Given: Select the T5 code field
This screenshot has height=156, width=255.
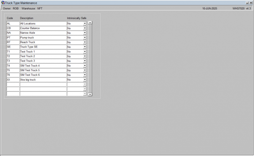Looking at the screenshot, I should [x=13, y=71].
